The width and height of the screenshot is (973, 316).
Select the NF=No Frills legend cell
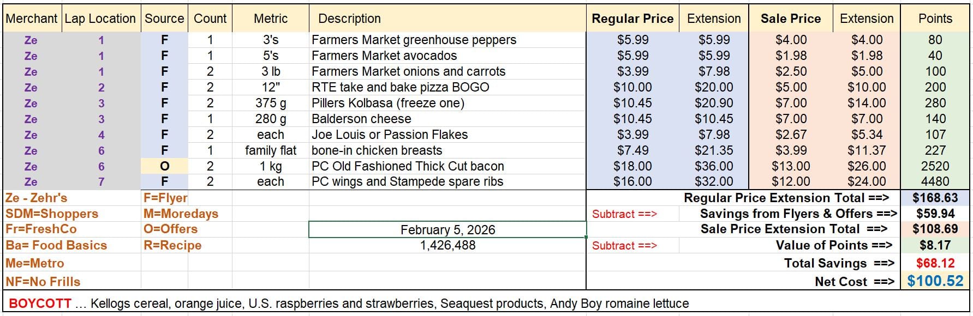pyautogui.click(x=44, y=282)
